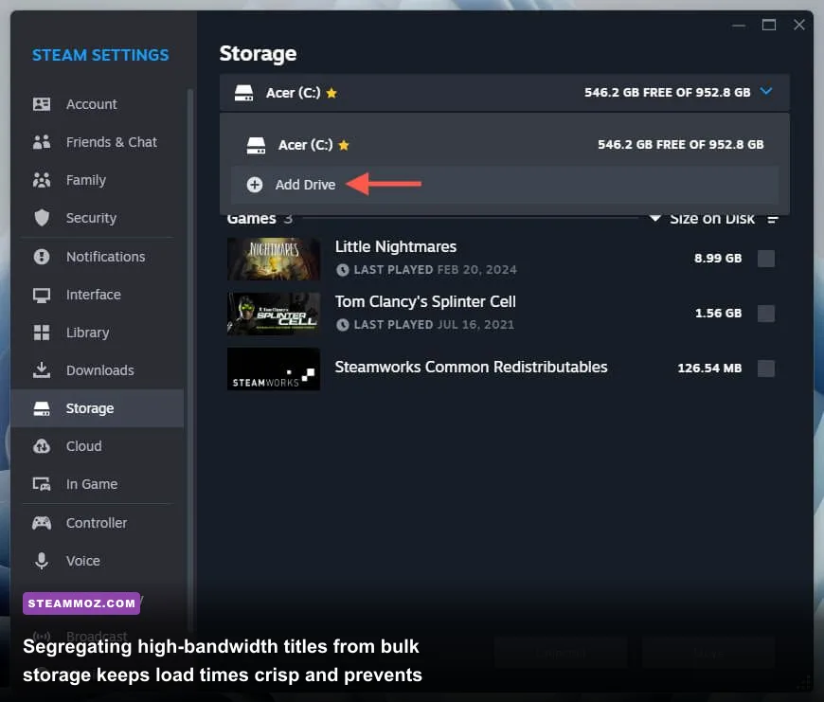Viewport: 824px width, 702px height.
Task: Open Notifications exclamation icon
Action: pos(42,257)
